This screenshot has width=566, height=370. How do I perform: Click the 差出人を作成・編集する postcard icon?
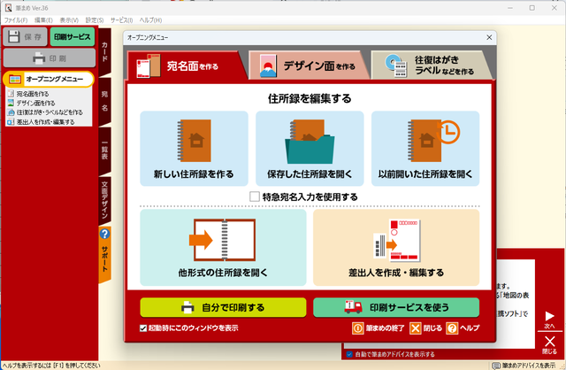(396, 240)
